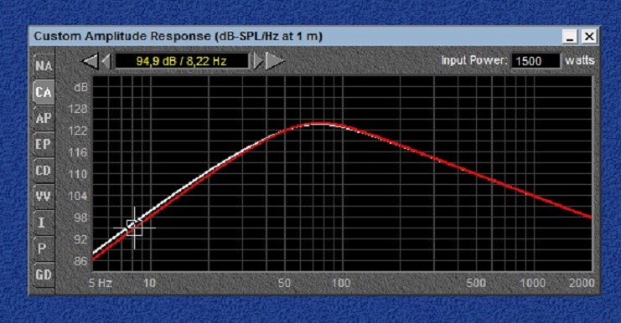Click the graph cursor crosshair marker
The height and width of the screenshot is (323, 621).
point(135,228)
